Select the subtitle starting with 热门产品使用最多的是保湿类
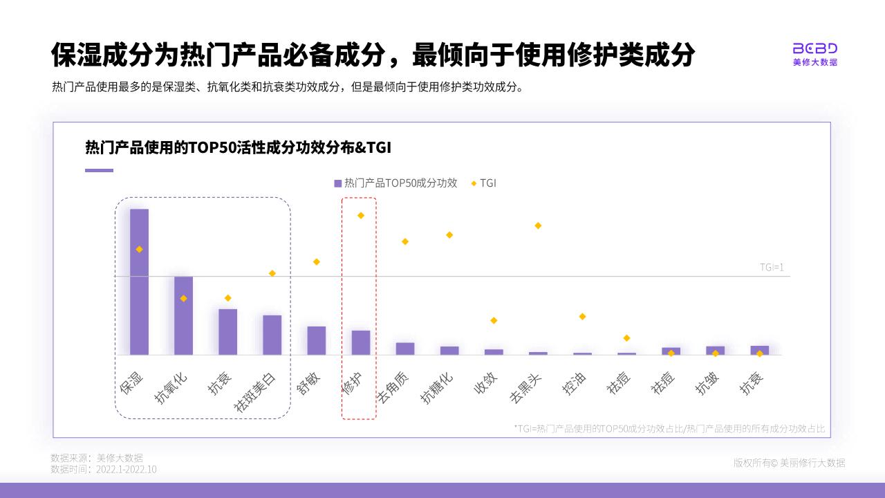The height and width of the screenshot is (498, 885). tap(288, 87)
